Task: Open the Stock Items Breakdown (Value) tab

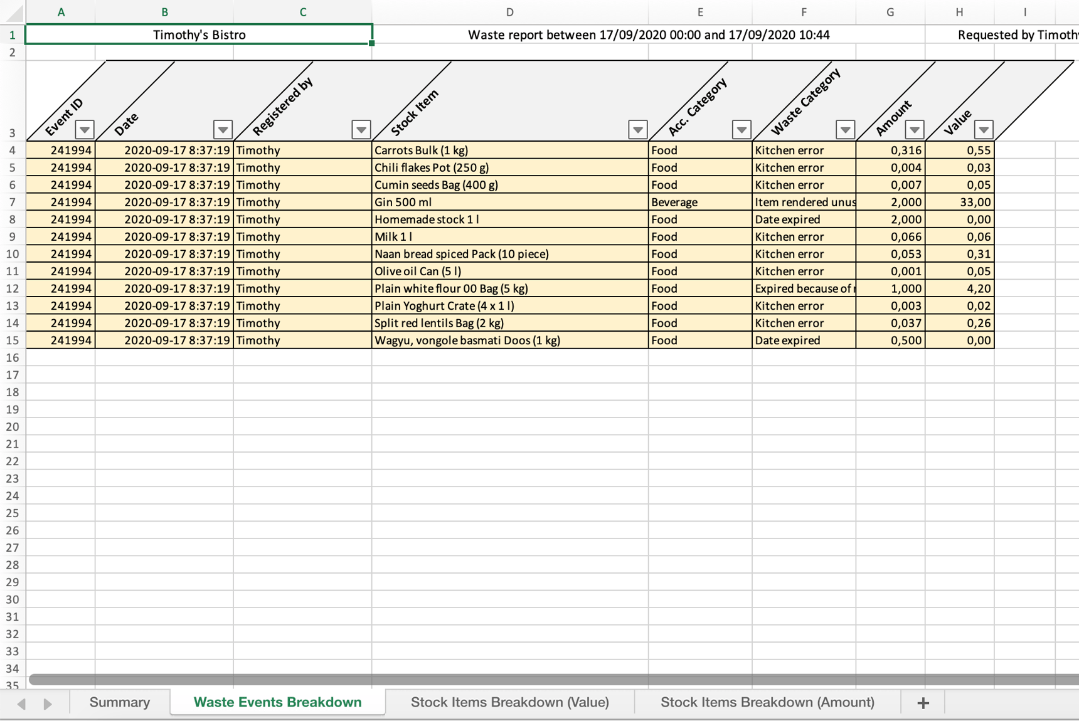Action: coord(509,702)
